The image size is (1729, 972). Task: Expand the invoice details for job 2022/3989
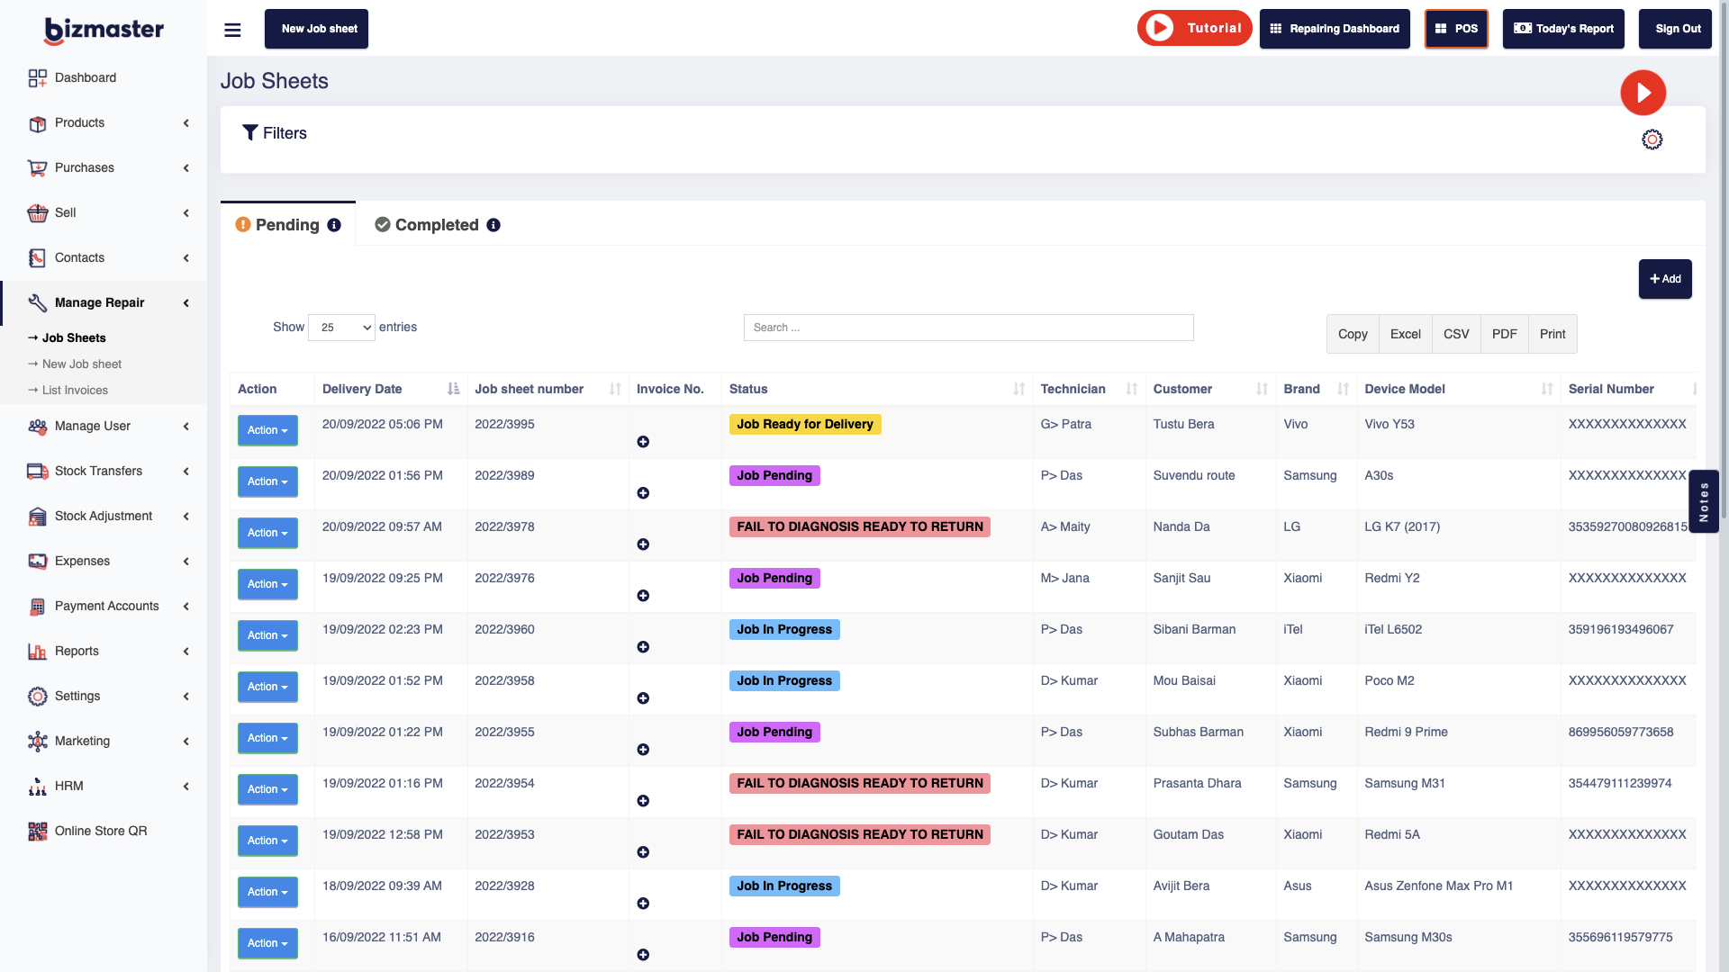643,492
